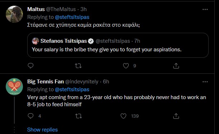Open the quoted Stefanos Tsitsipas tweet
This screenshot has height=134, width=219.
[118, 45]
